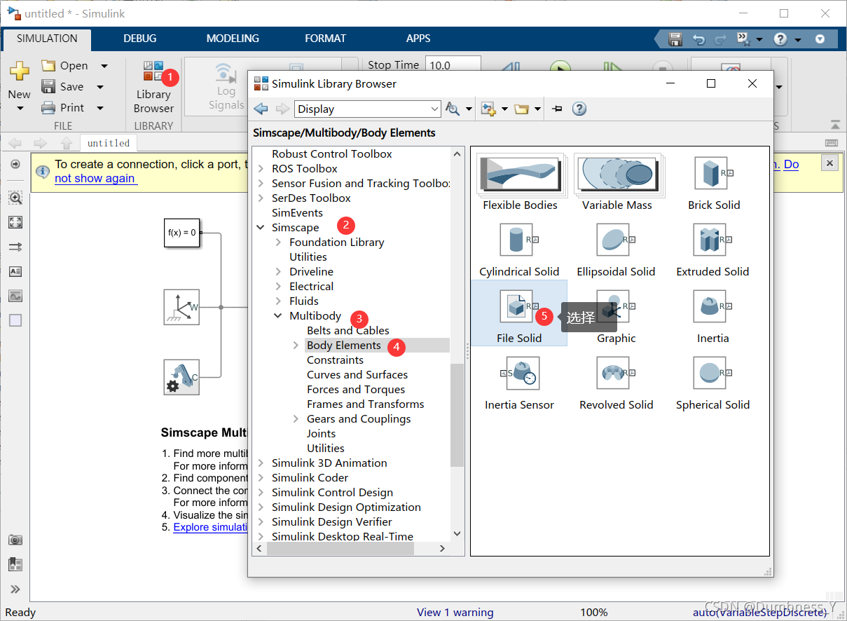Select Frames and Transforms in the tree

point(365,404)
